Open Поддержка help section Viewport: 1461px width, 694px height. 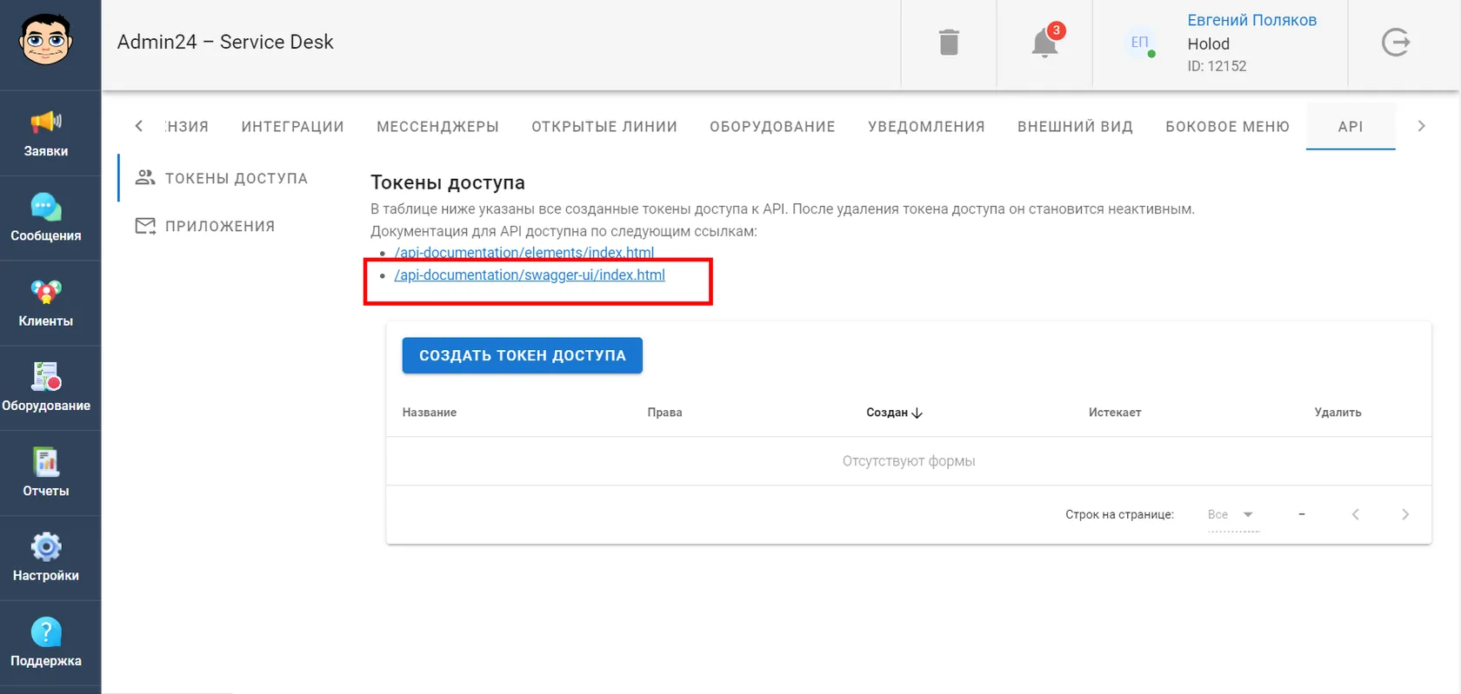coord(46,643)
